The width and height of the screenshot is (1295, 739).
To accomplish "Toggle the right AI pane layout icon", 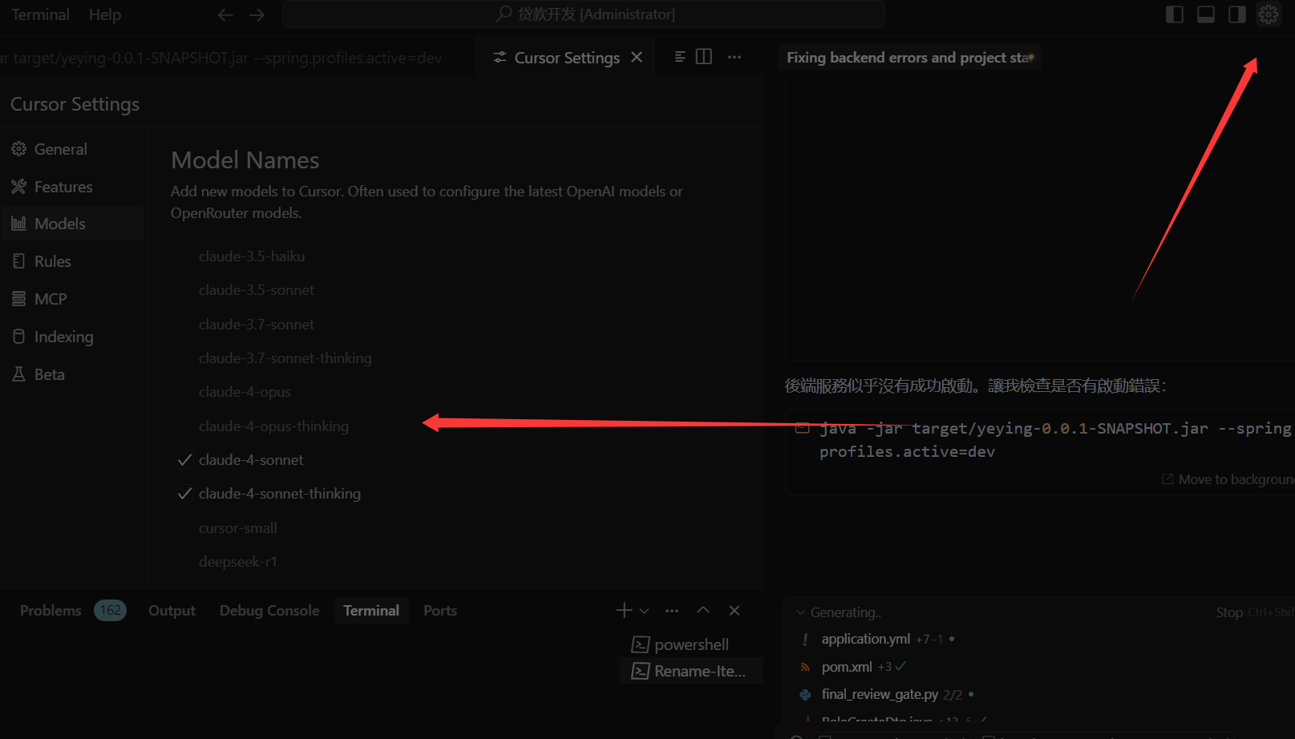I will click(x=1236, y=14).
